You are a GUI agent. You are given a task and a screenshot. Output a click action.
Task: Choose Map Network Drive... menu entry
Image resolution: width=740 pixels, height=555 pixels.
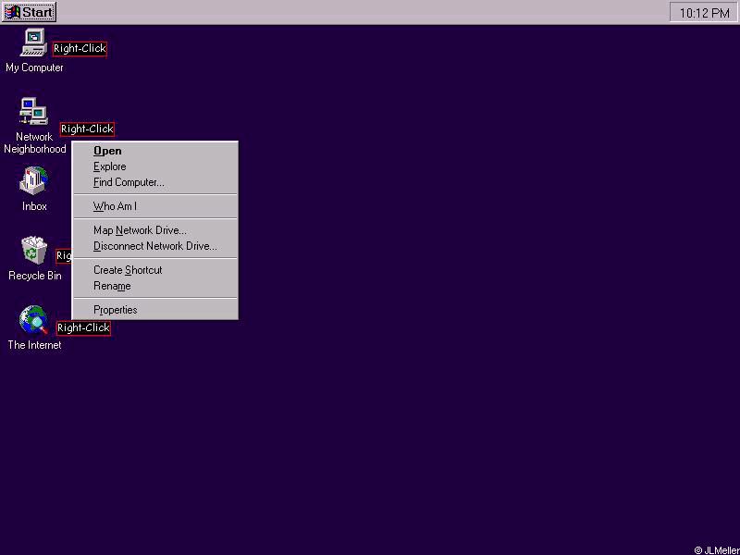point(154,230)
